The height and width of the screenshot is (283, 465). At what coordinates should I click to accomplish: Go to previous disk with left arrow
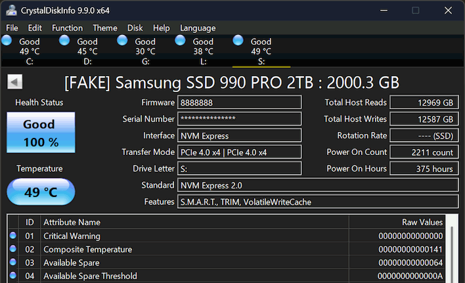point(15,82)
